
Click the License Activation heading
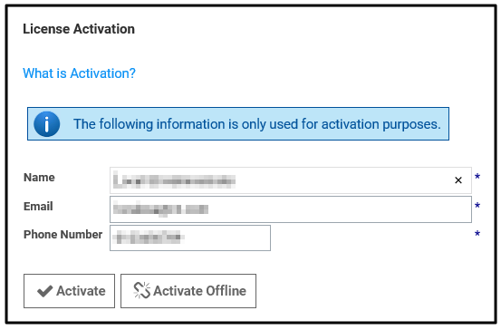(79, 29)
